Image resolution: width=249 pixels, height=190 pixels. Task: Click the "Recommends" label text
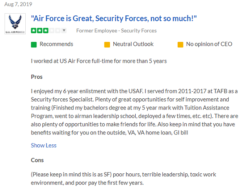tap(56, 44)
